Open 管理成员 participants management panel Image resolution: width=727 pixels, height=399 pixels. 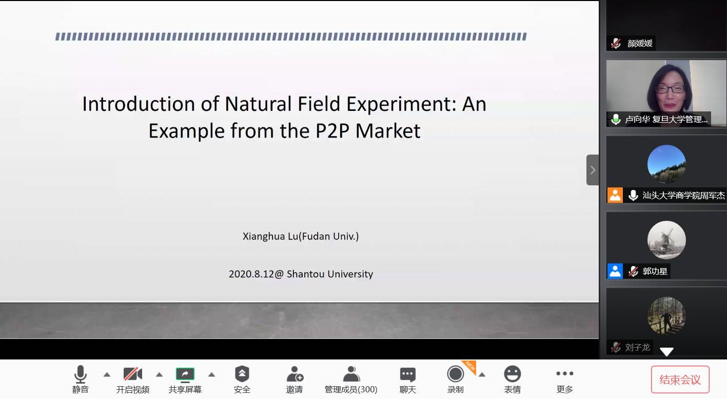pos(351,379)
